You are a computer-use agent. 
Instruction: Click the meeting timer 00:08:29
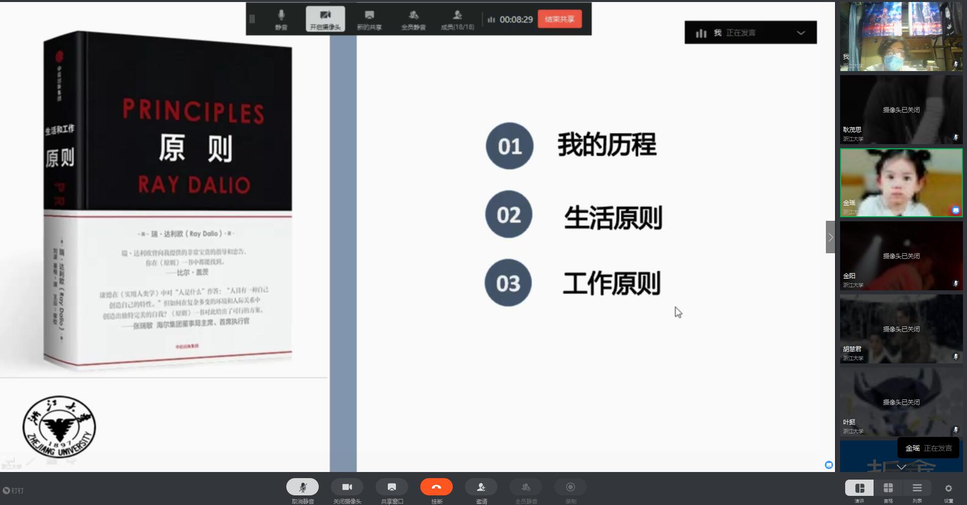[x=516, y=20]
